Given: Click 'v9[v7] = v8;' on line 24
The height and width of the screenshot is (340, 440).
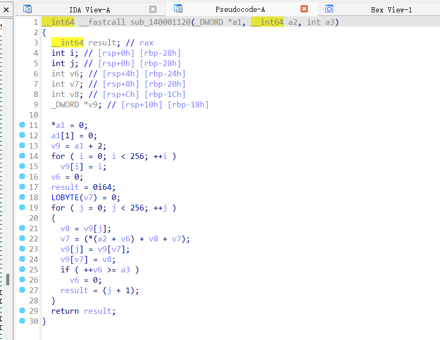Looking at the screenshot, I should click(88, 260).
